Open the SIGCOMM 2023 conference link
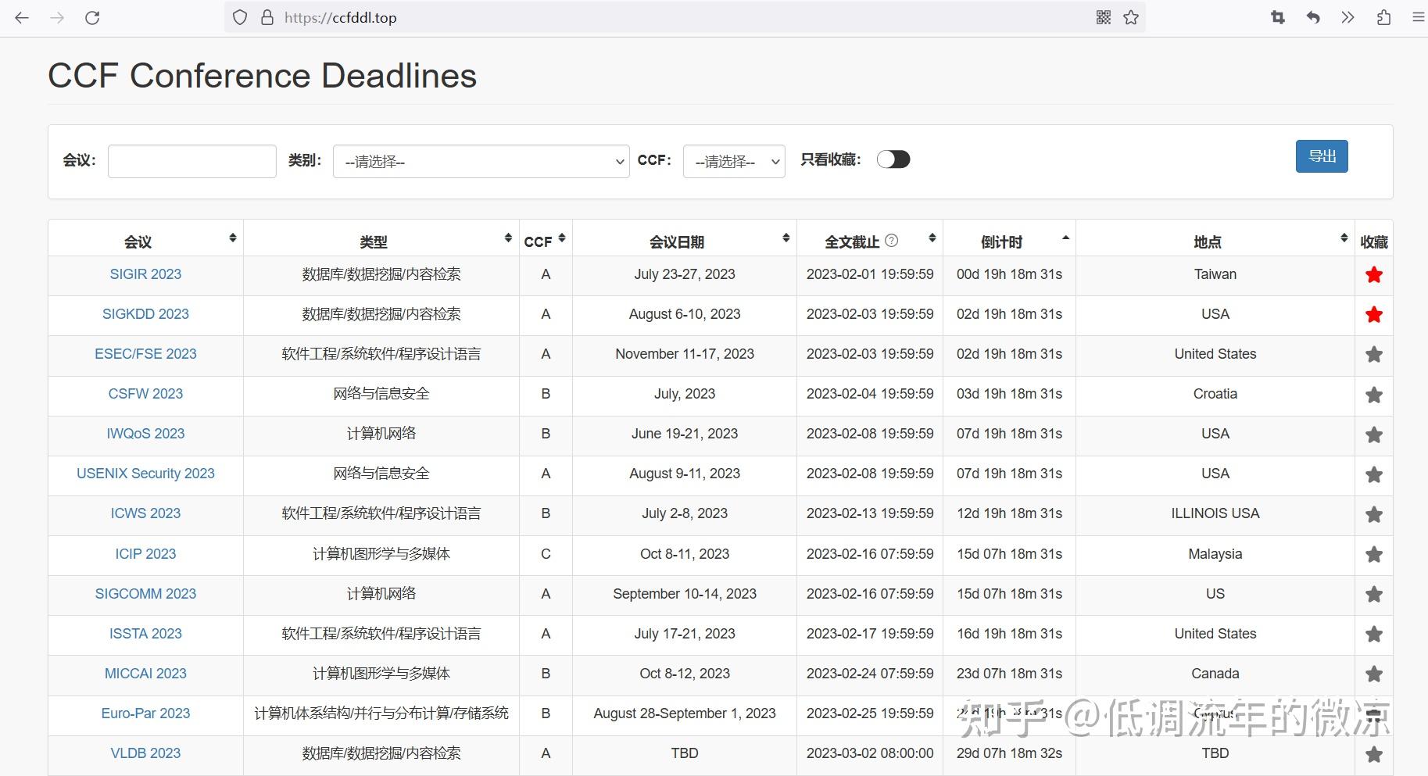This screenshot has width=1428, height=776. click(x=145, y=593)
